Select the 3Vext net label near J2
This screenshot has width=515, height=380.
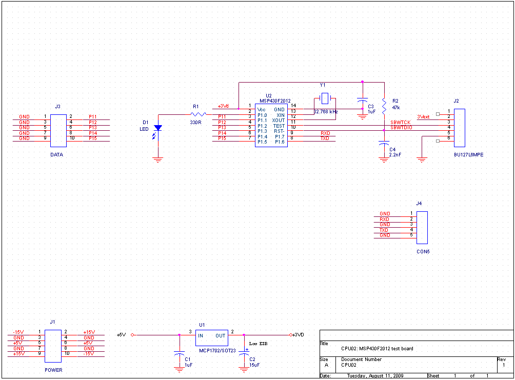(x=423, y=117)
